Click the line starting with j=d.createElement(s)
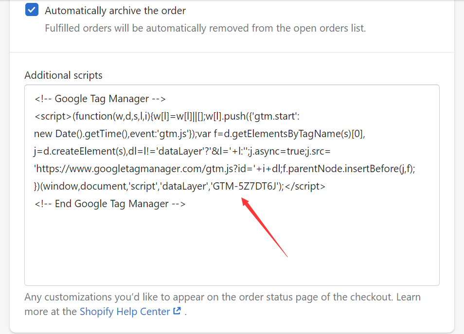464x334 pixels. (x=182, y=151)
